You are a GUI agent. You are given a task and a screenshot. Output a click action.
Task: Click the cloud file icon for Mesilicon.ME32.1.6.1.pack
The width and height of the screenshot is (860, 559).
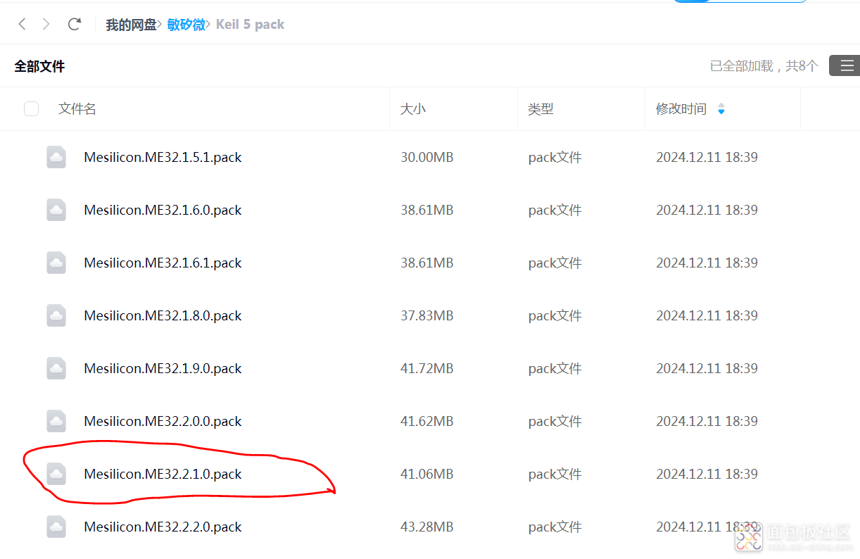pos(56,263)
